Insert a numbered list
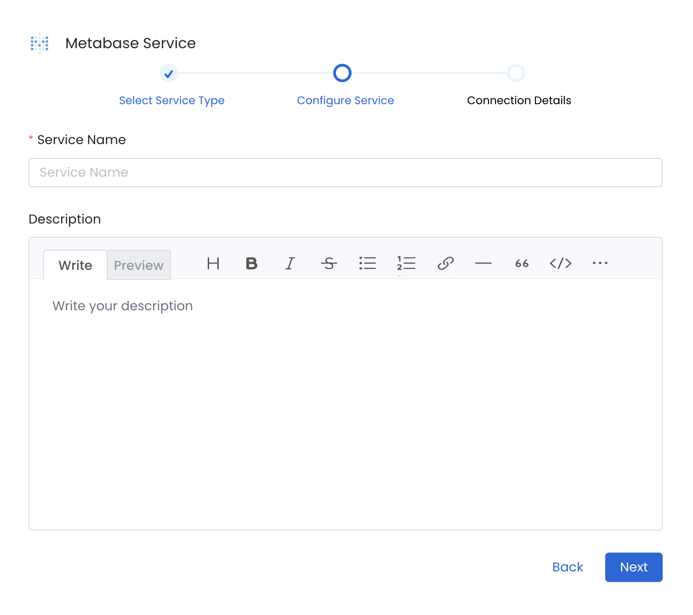Screen dimensions: 693x615 (406, 264)
